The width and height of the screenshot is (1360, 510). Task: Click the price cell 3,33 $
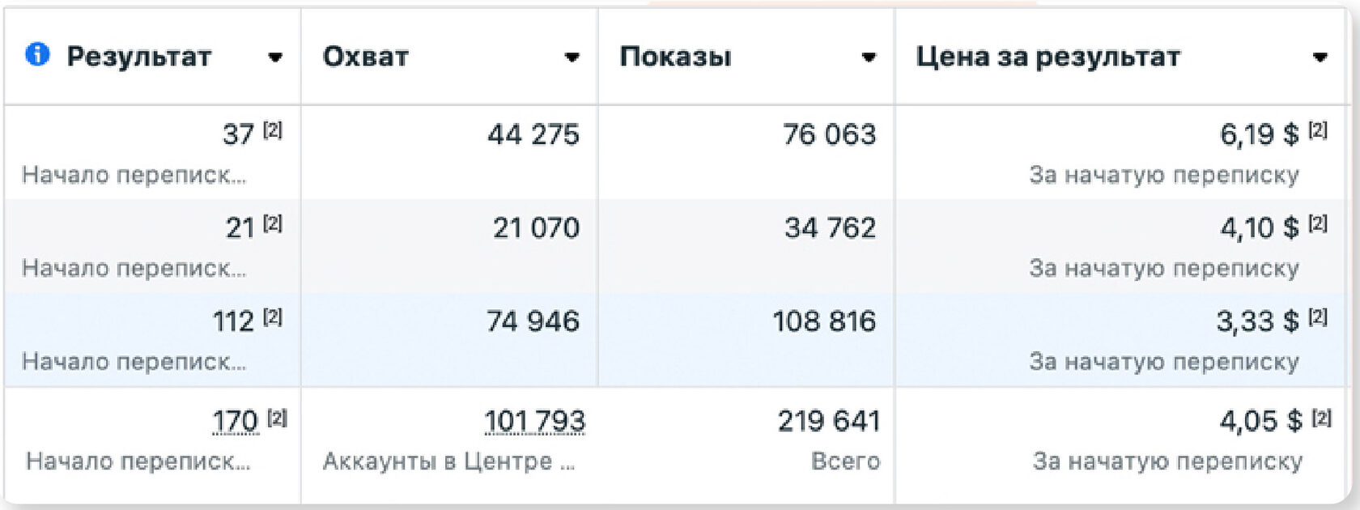1257,321
